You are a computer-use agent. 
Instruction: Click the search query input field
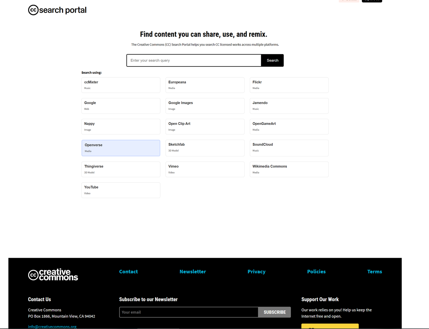click(194, 60)
